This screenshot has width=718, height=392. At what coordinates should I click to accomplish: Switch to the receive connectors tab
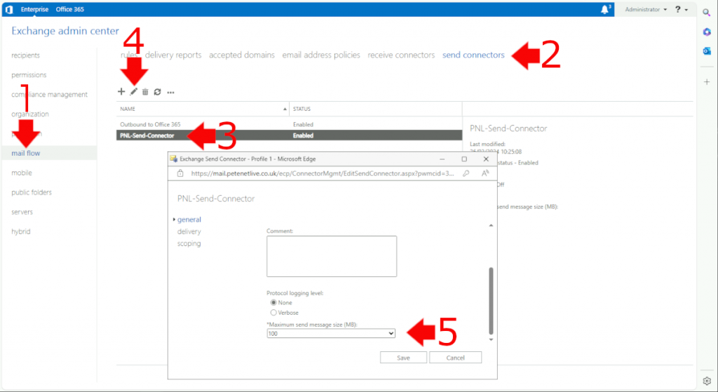[401, 55]
